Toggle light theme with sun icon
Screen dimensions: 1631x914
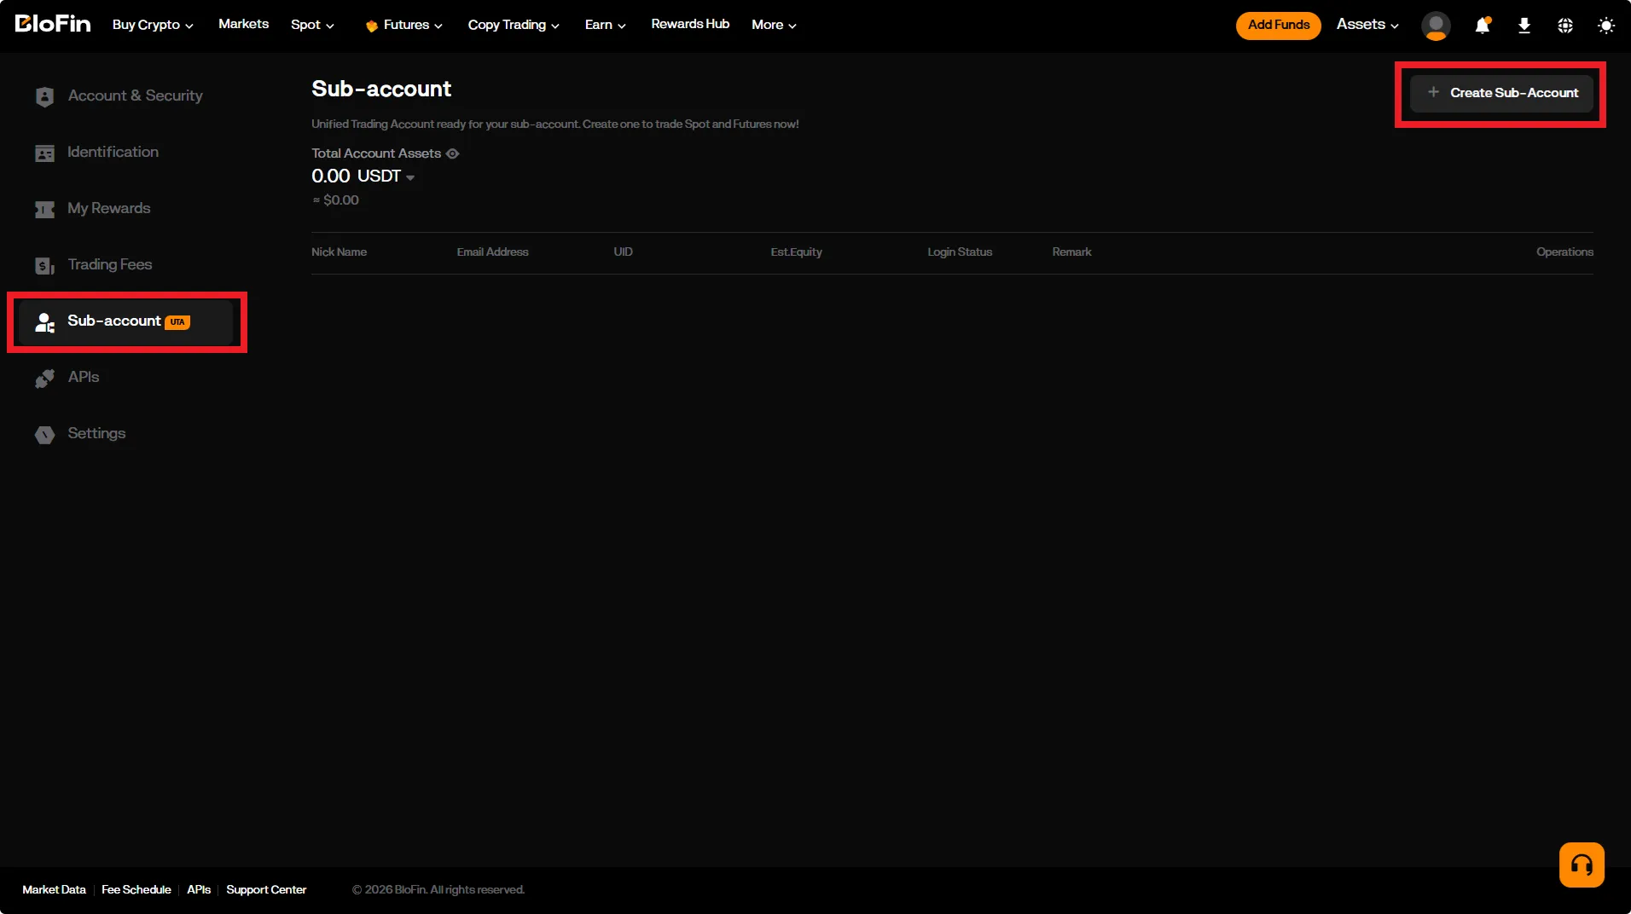[1606, 26]
